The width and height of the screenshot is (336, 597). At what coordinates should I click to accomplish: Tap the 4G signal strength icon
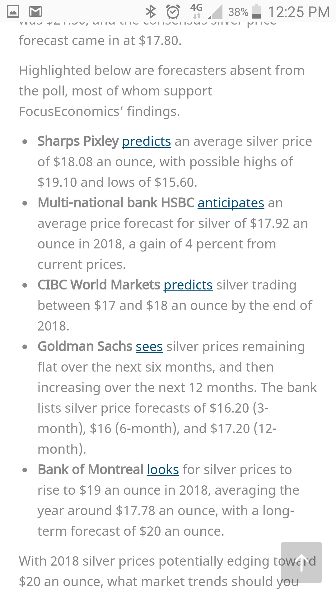coord(206,12)
